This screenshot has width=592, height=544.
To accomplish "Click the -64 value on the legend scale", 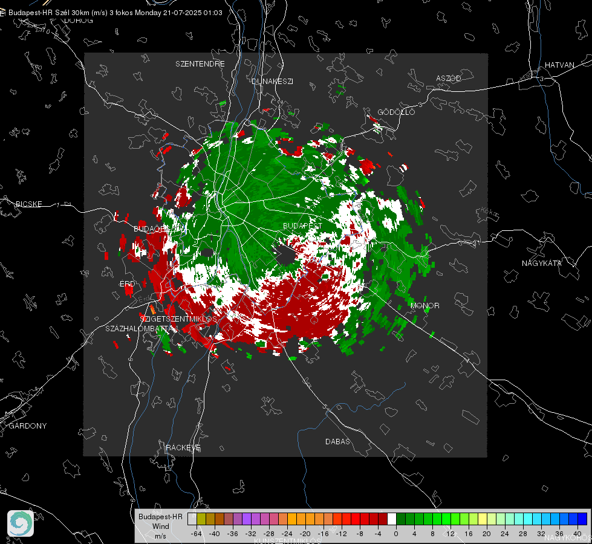I will click(x=196, y=534).
